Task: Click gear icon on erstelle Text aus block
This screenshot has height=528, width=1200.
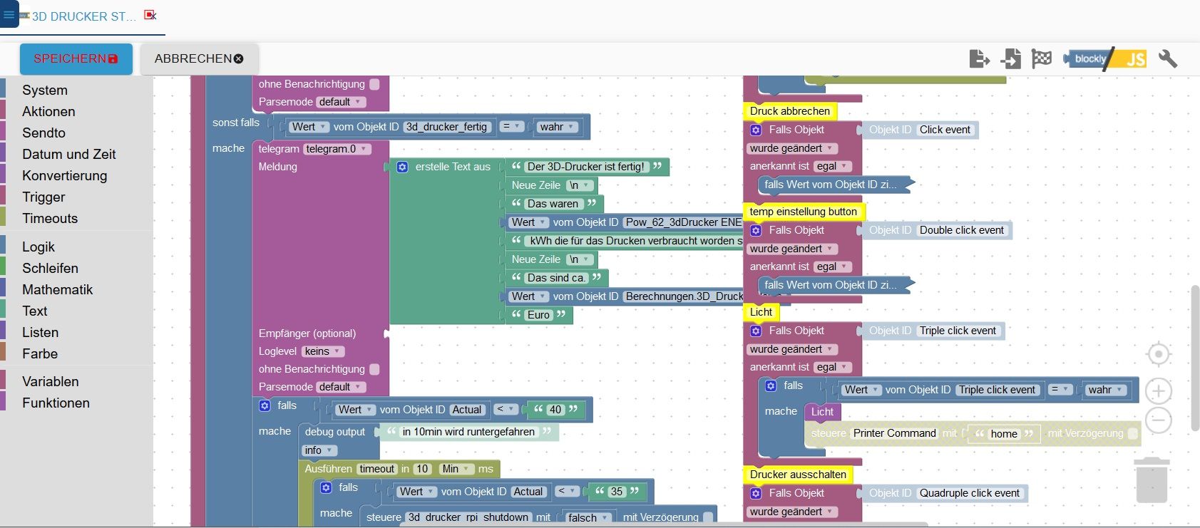Action: [x=402, y=167]
